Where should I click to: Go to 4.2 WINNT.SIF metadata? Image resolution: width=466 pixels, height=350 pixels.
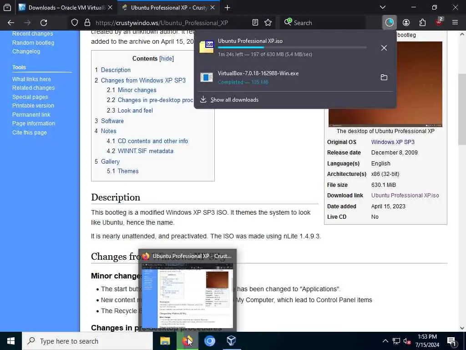[145, 151]
